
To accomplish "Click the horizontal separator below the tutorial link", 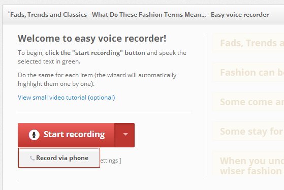I will 105,112.
